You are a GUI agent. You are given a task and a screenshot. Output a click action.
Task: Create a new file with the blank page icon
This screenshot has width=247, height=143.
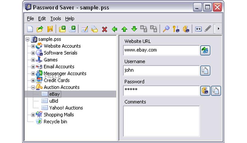click(30, 29)
